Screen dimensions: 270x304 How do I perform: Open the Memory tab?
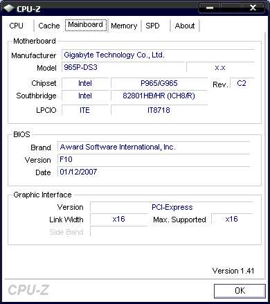point(124,26)
